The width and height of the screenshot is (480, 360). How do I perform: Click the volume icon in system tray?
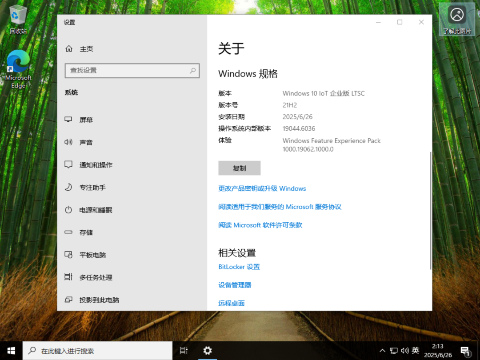click(x=405, y=351)
